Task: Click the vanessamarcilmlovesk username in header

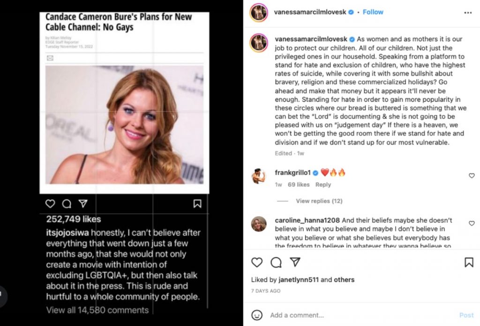Action: 310,12
